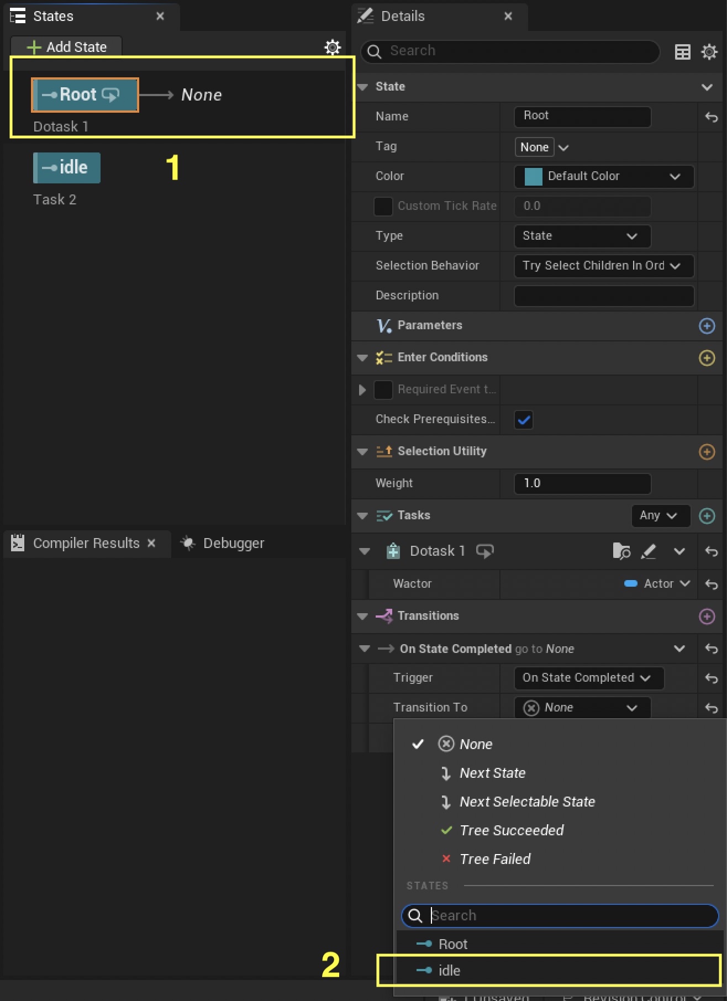Click the add Parameters plus icon

(707, 326)
